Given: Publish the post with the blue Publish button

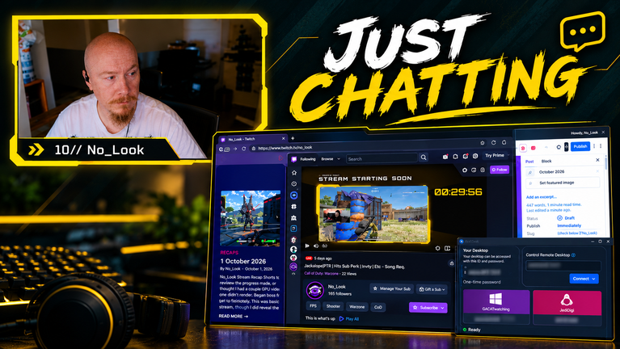Looking at the screenshot, I should click(x=580, y=146).
